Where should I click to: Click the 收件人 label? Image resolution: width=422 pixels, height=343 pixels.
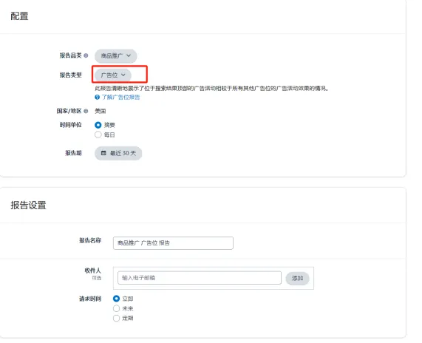(x=92, y=271)
